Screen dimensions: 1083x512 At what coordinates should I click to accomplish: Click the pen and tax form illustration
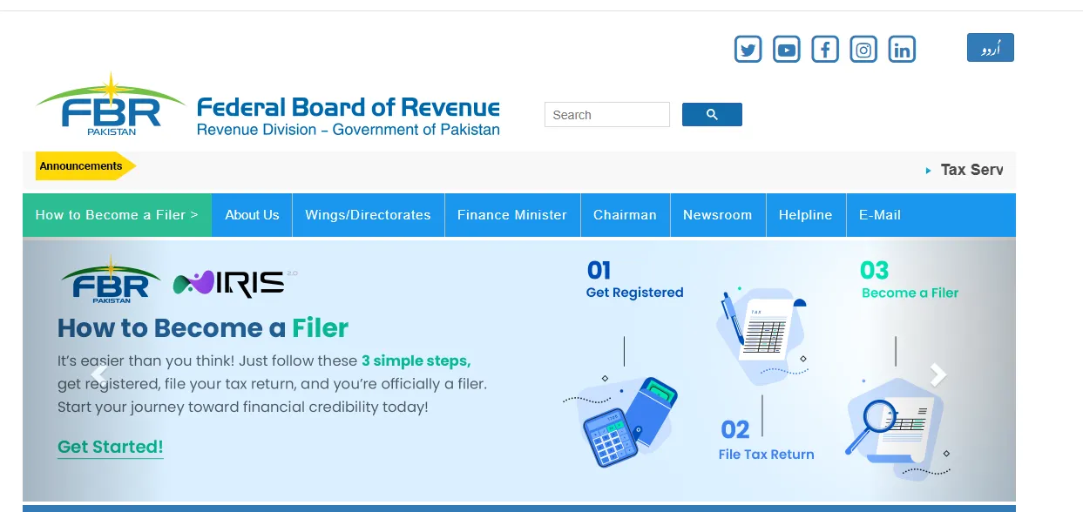point(763,337)
